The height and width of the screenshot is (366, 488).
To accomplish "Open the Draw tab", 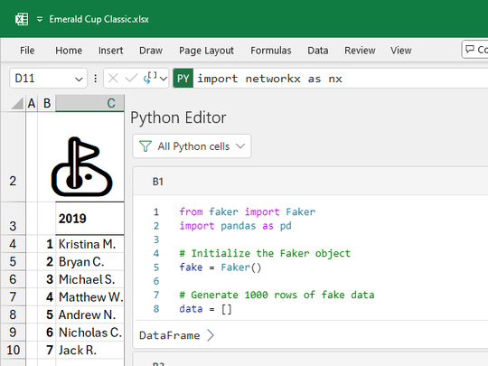I will click(151, 51).
